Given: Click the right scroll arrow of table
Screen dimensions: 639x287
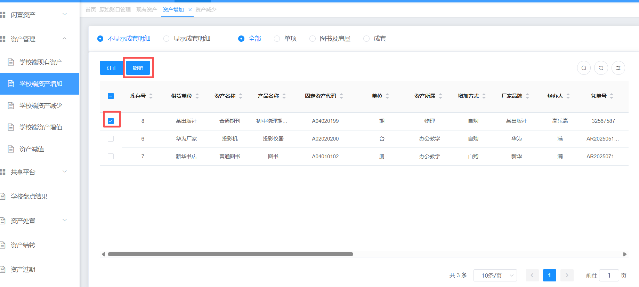Looking at the screenshot, I should pos(625,254).
